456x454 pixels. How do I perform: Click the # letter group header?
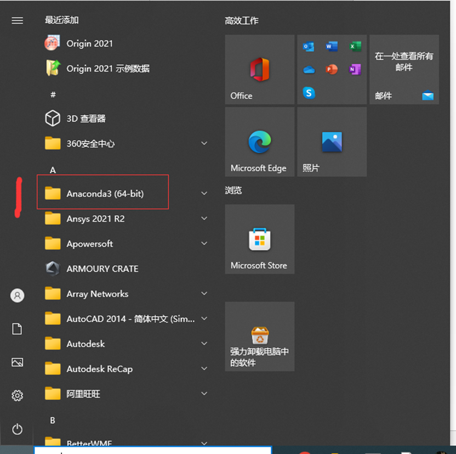click(x=53, y=94)
